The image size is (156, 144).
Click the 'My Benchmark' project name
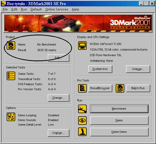[47, 45]
